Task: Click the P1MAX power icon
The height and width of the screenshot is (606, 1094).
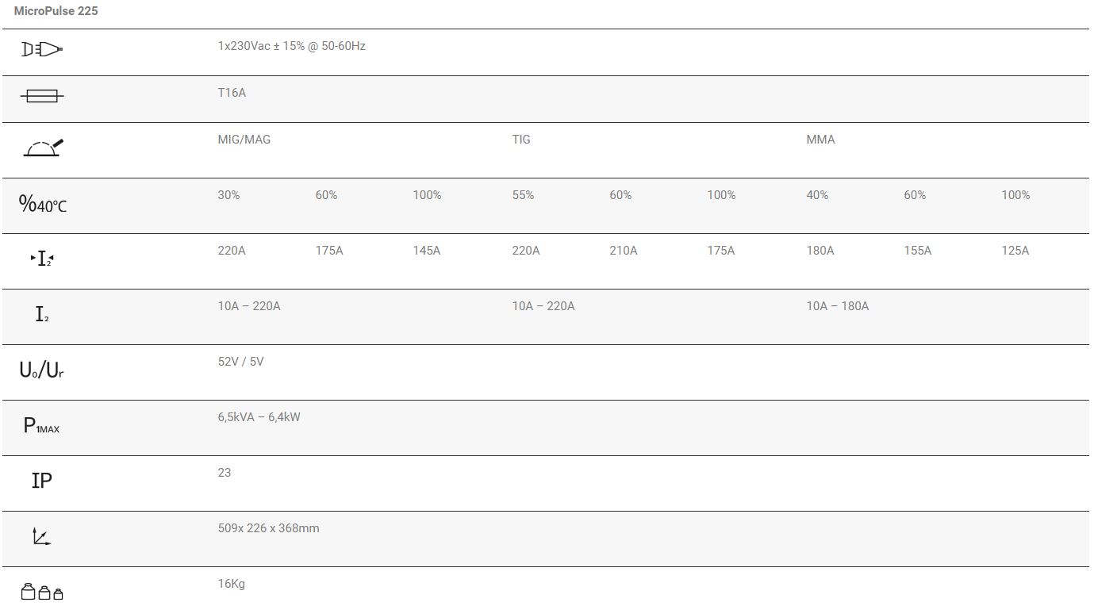Action: pyautogui.click(x=42, y=426)
